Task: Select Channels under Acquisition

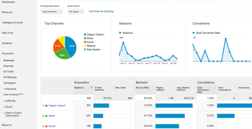Action: pyautogui.click(x=8, y=66)
